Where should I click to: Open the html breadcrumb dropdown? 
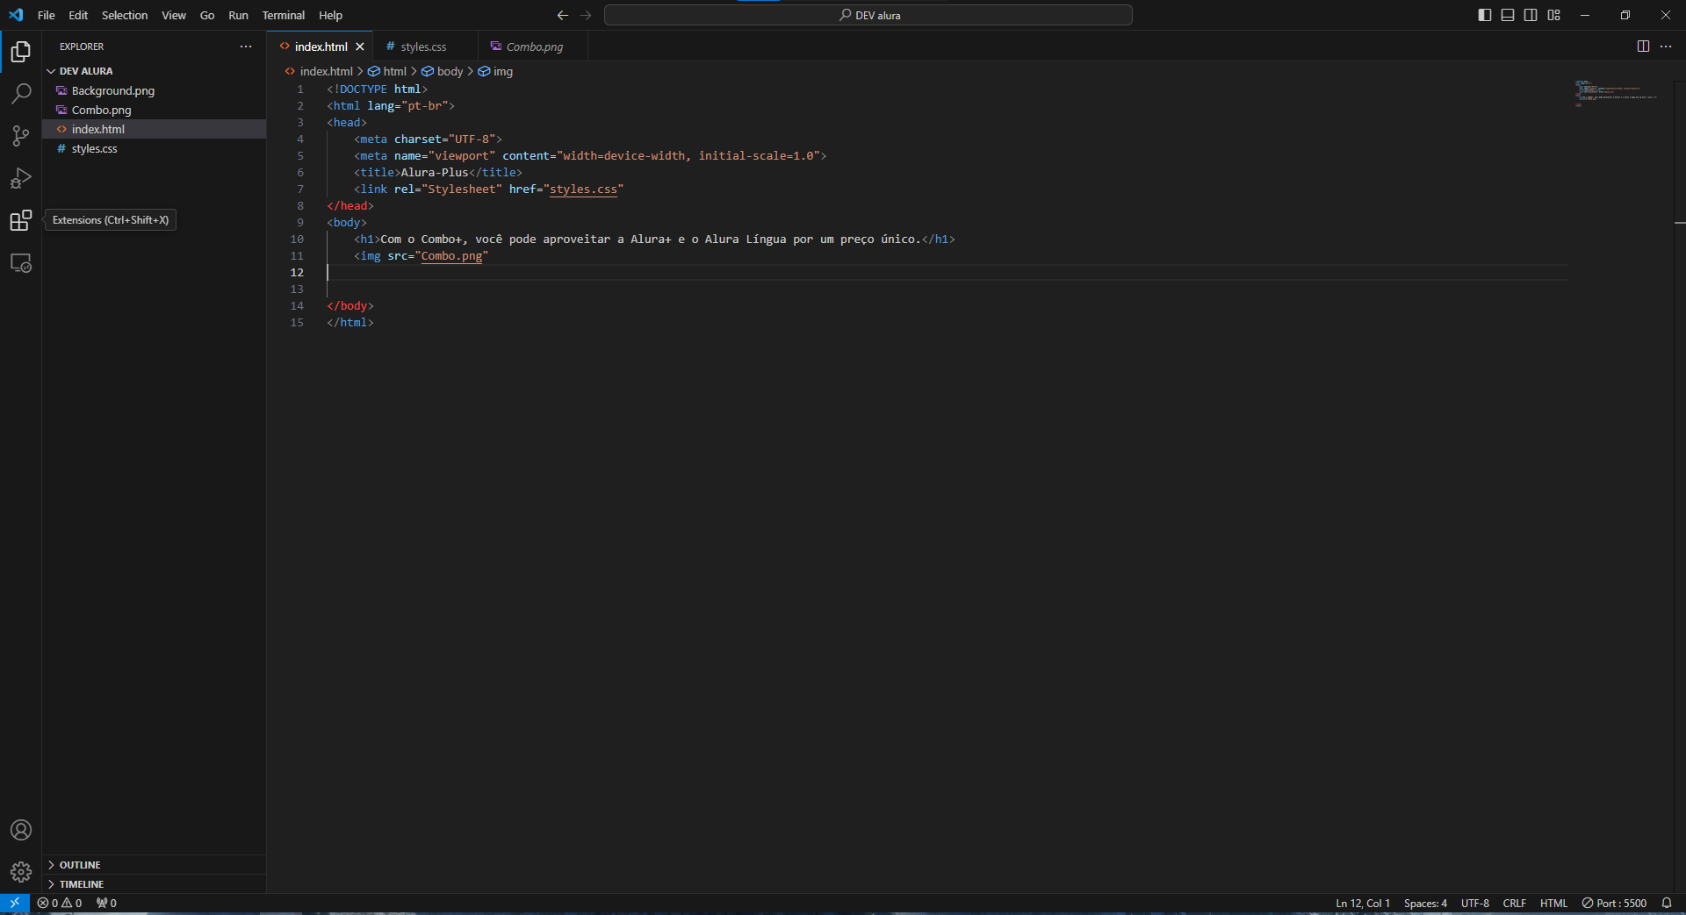click(387, 71)
